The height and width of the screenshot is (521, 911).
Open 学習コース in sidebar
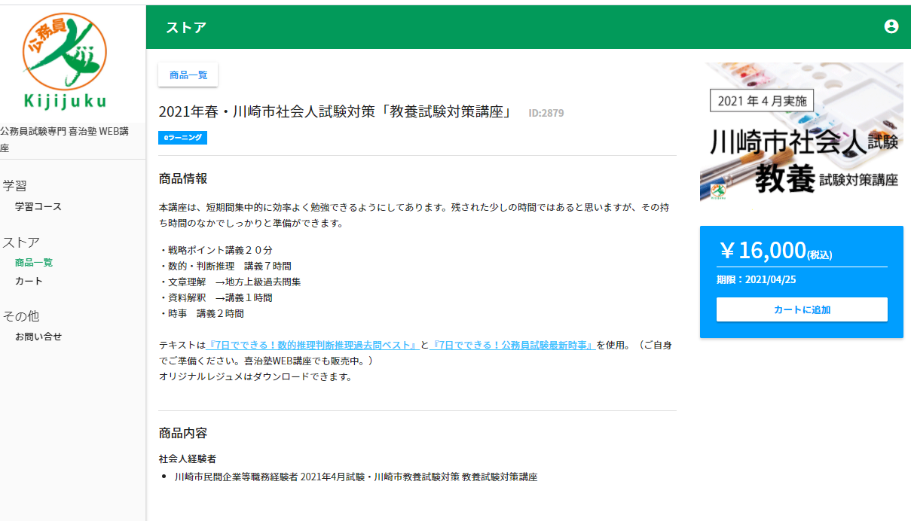[x=38, y=206]
